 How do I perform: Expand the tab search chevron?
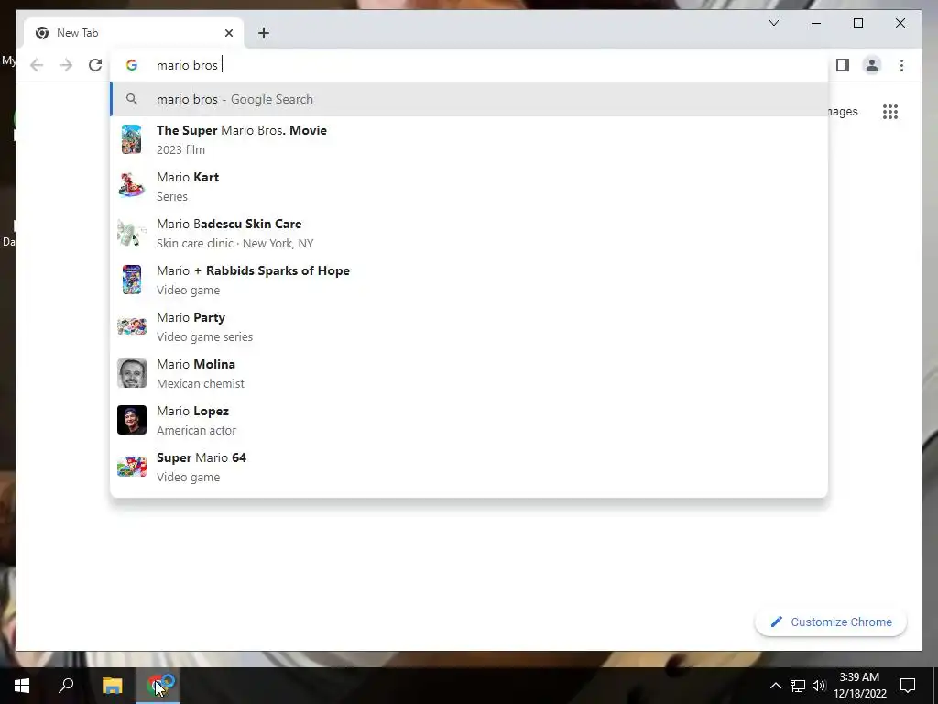[773, 23]
